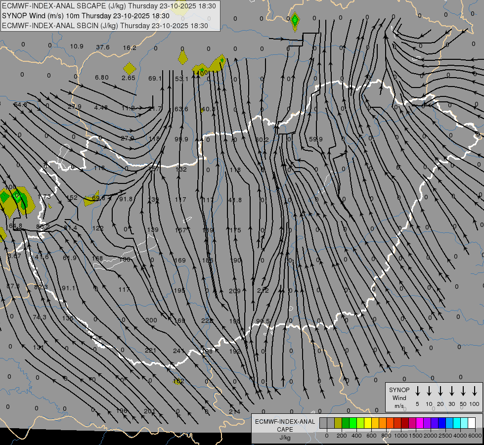Click the first gray swatch in CAPE scale
Viewport: 484px width, 445px height.
click(323, 423)
